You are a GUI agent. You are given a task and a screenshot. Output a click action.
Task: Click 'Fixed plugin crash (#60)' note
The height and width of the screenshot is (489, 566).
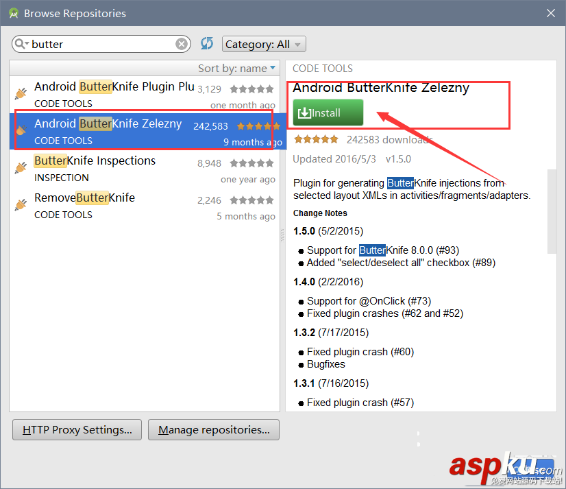(x=360, y=352)
